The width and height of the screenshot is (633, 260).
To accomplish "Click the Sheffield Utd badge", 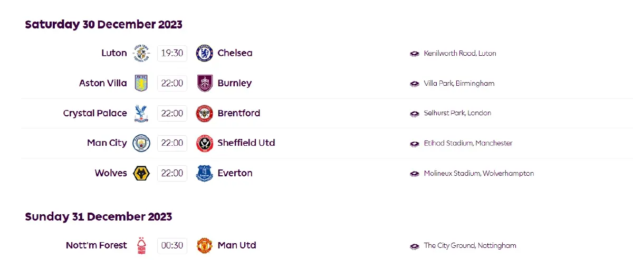I will 205,143.
